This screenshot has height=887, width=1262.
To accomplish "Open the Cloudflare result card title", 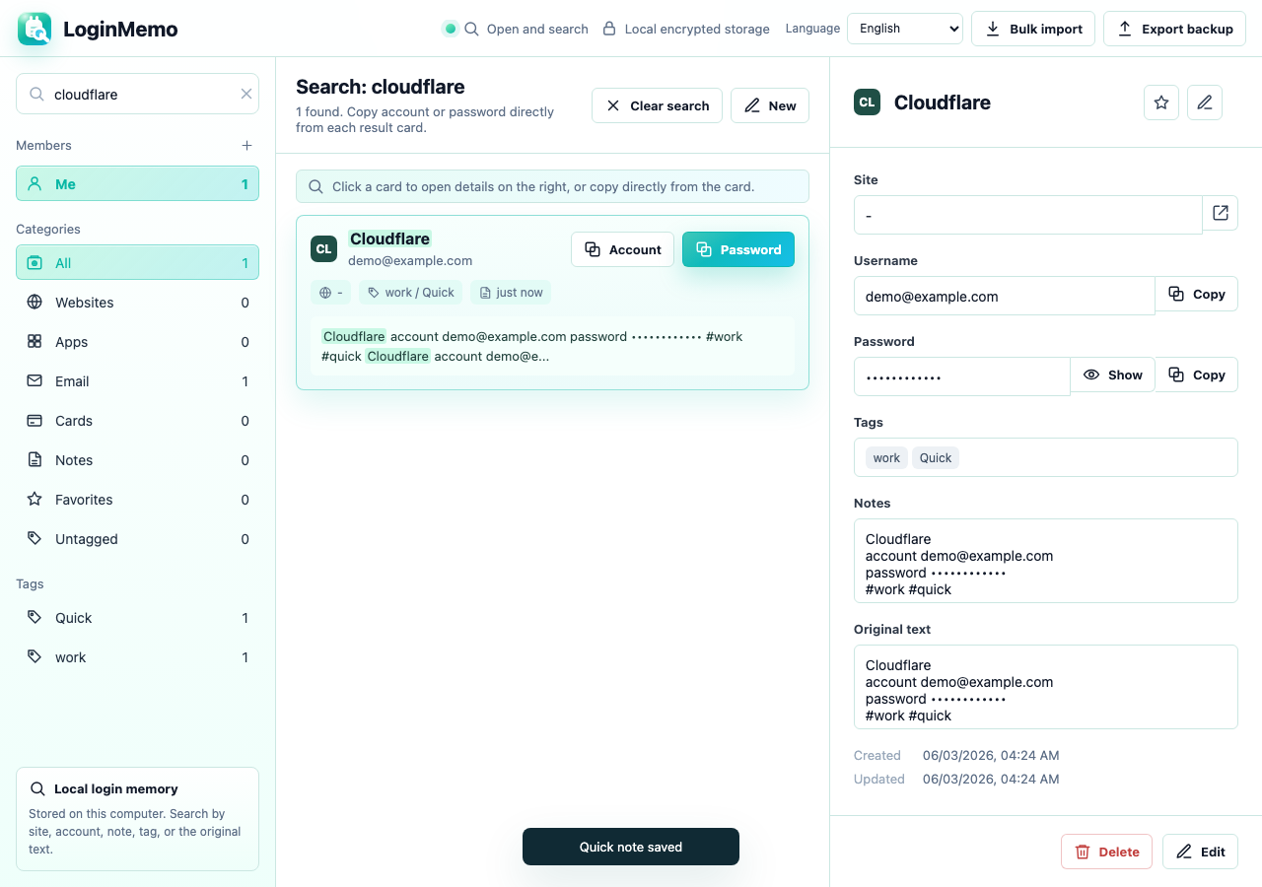I will 389,239.
